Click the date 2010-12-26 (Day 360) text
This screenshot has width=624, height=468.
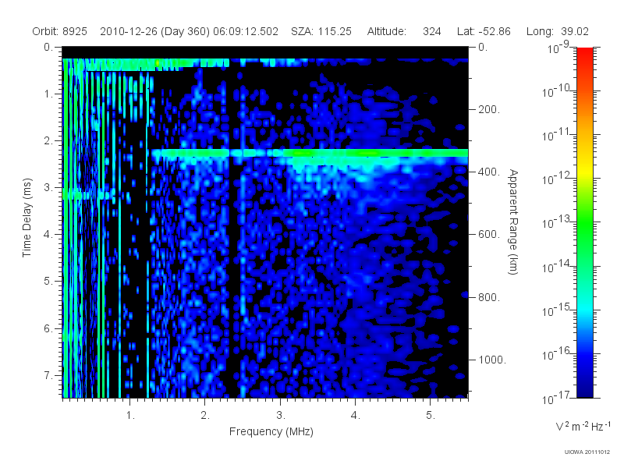click(154, 31)
